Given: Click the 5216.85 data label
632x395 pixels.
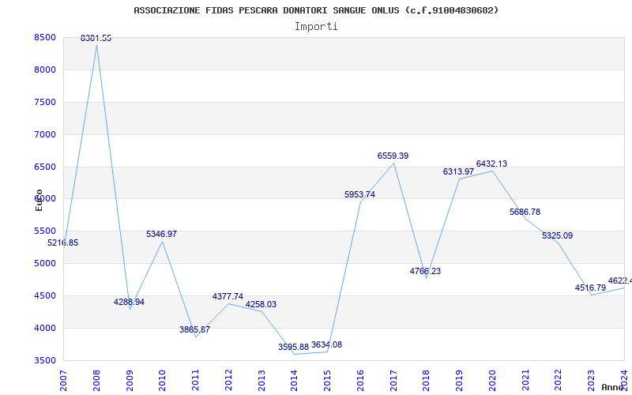Looking at the screenshot, I should (63, 243).
